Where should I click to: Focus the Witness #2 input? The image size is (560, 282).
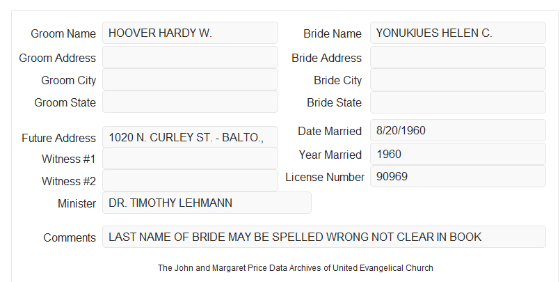click(x=190, y=180)
